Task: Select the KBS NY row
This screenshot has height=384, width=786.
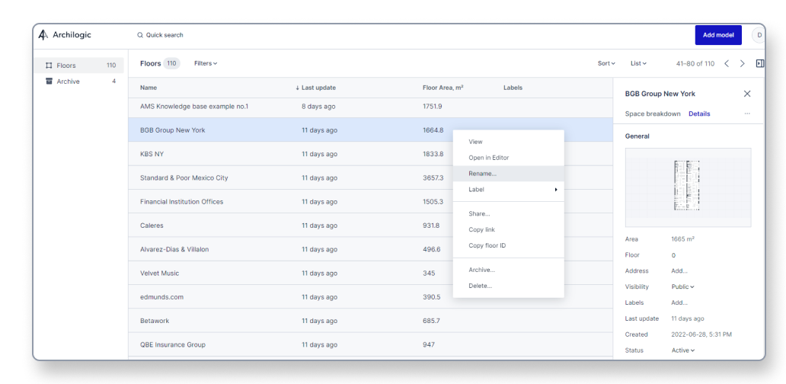Action: coord(370,154)
